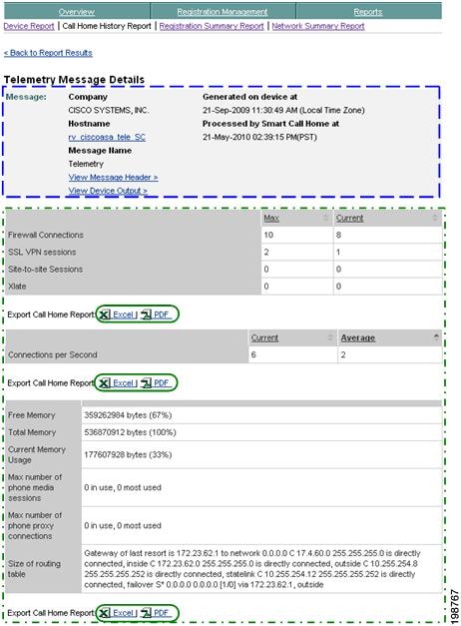Screen dimensions: 461x626
Task: Click PDF link under the routing table
Action: 161,613
